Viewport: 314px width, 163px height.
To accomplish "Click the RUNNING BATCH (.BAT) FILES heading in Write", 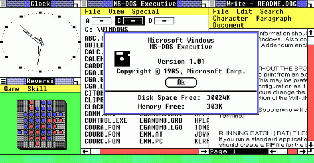I will [x=263, y=133].
